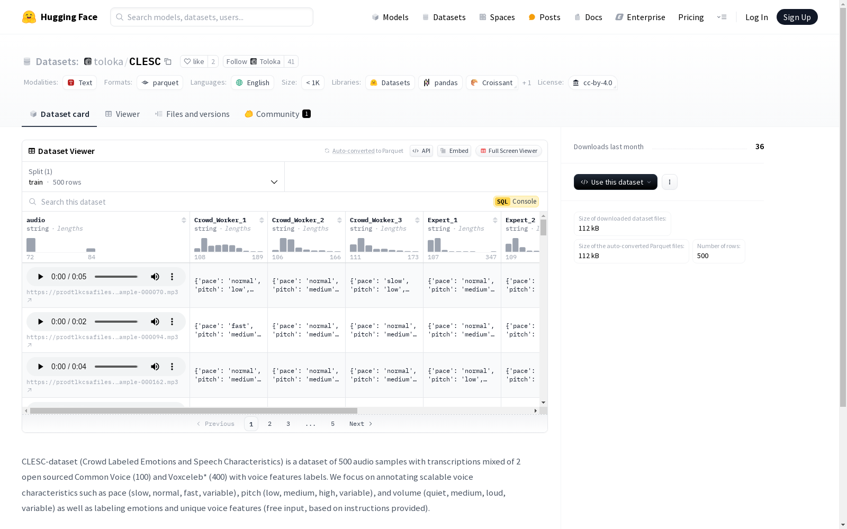847x529 pixels.
Task: Sort by the audio column
Action: coord(184,220)
